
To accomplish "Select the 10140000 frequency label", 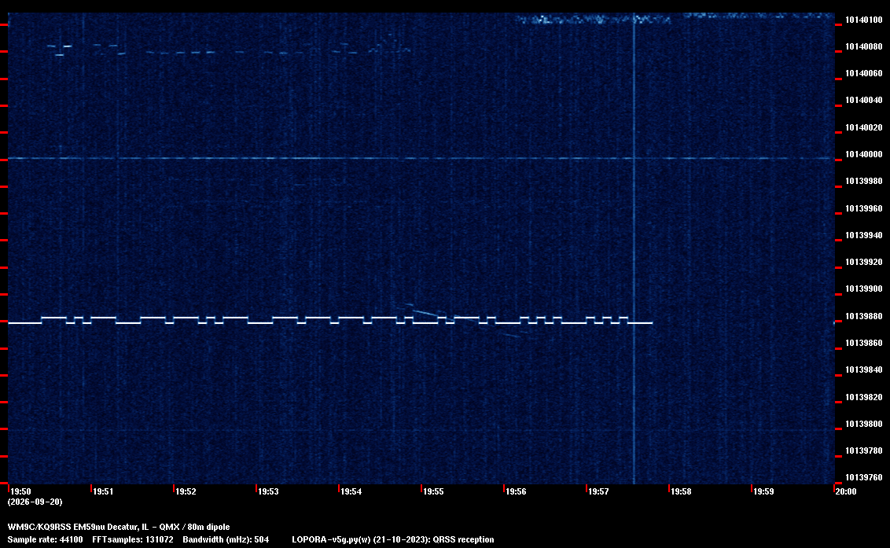I will (864, 154).
